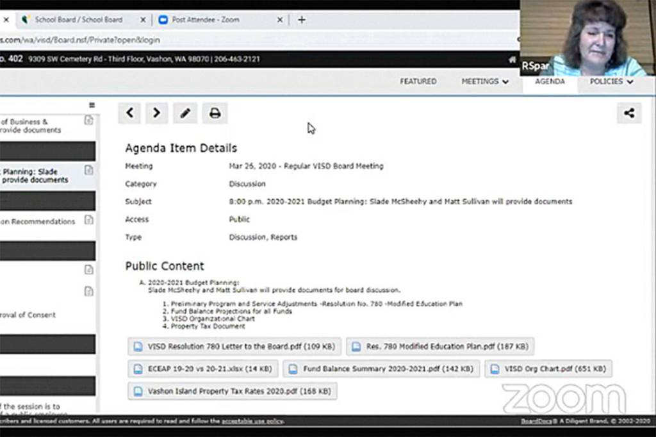The width and height of the screenshot is (656, 437).
Task: Click the next item arrow button
Action: (156, 113)
